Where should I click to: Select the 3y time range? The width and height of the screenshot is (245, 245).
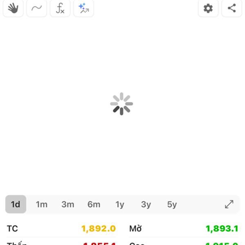146,205
